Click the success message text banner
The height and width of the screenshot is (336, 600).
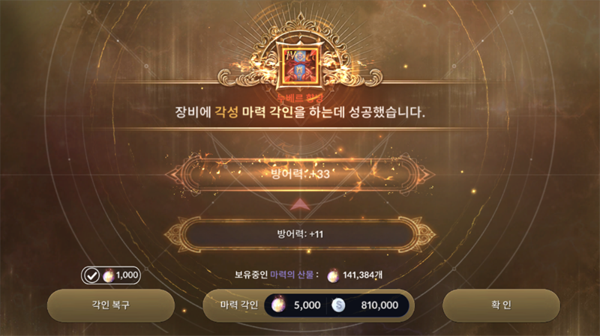(300, 112)
